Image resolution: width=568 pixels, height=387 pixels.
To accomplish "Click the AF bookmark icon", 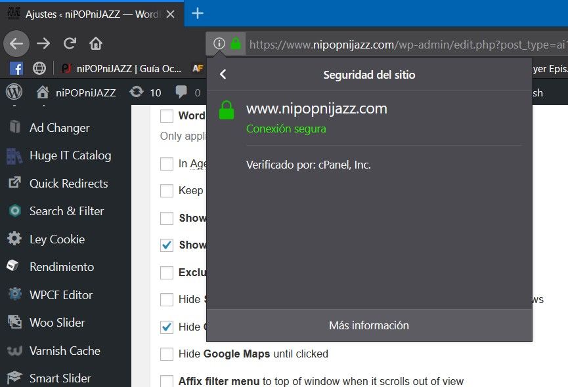I will [x=198, y=68].
